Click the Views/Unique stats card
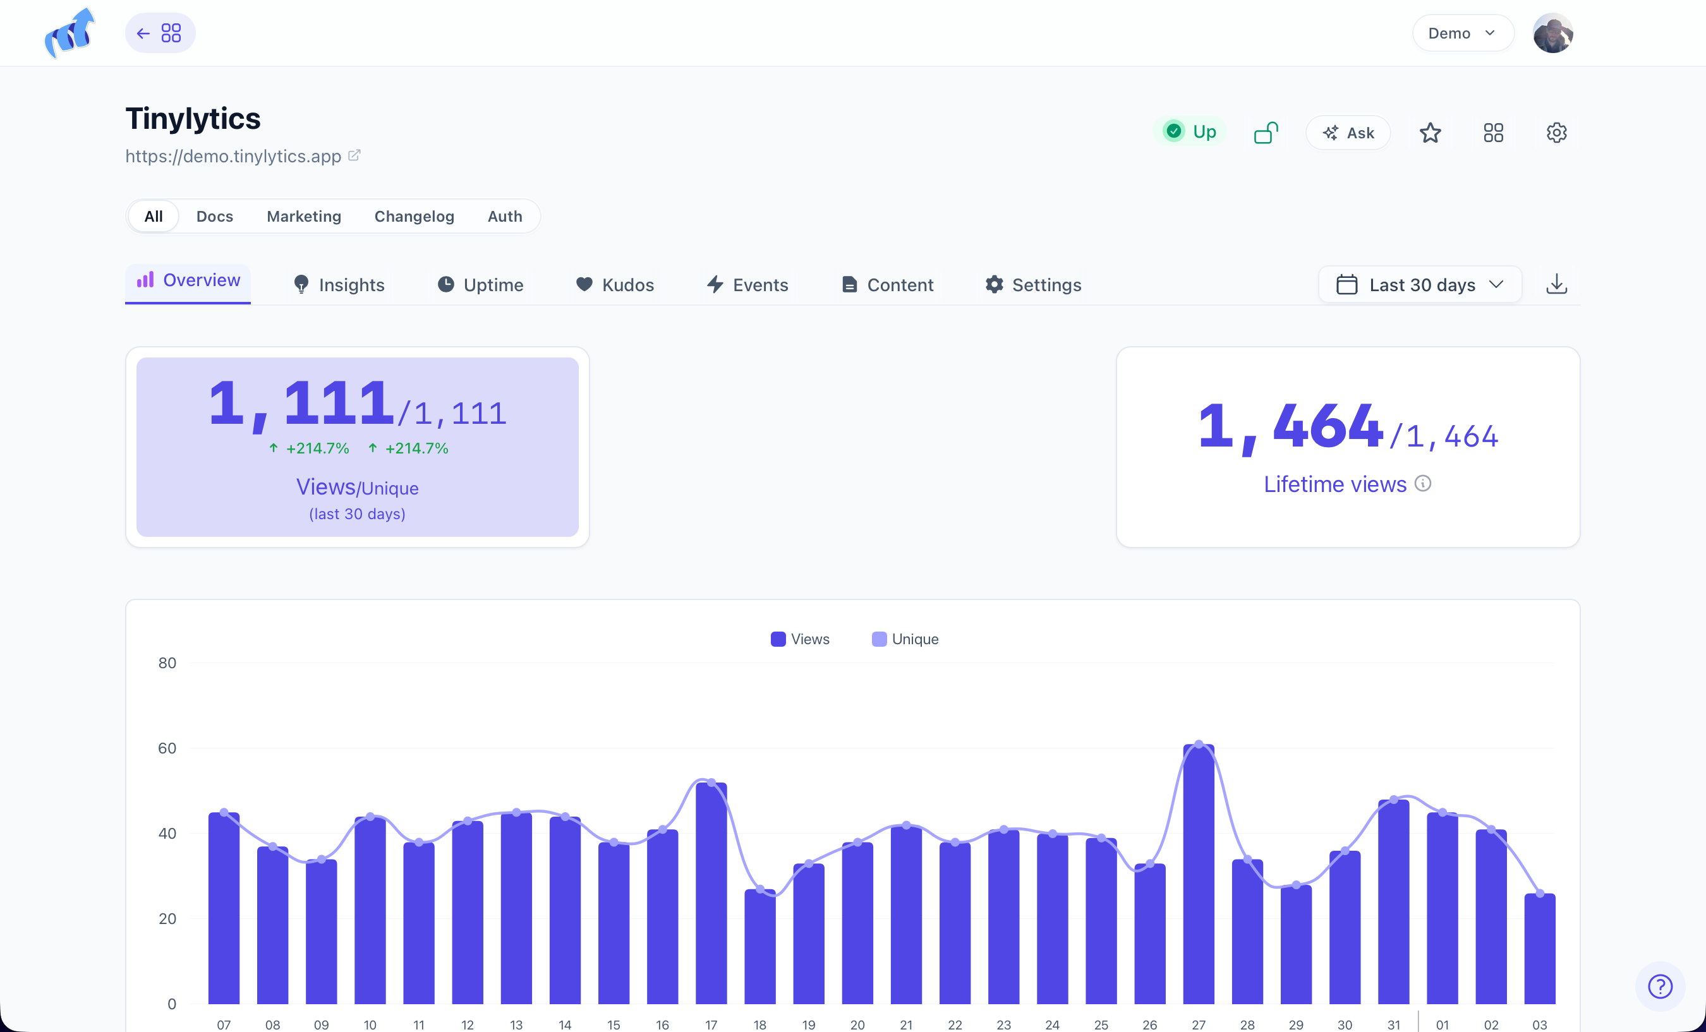 pyautogui.click(x=357, y=447)
